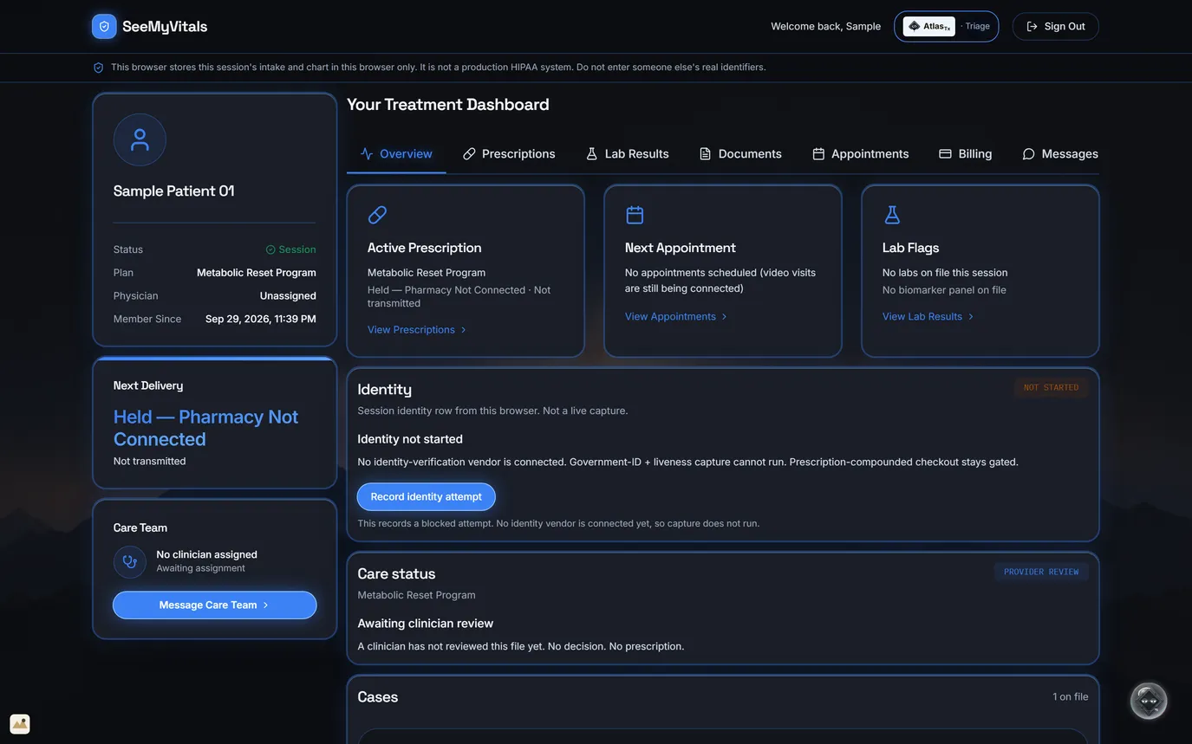Image resolution: width=1192 pixels, height=744 pixels.
Task: Click Record identity attempt button
Action: pyautogui.click(x=427, y=497)
